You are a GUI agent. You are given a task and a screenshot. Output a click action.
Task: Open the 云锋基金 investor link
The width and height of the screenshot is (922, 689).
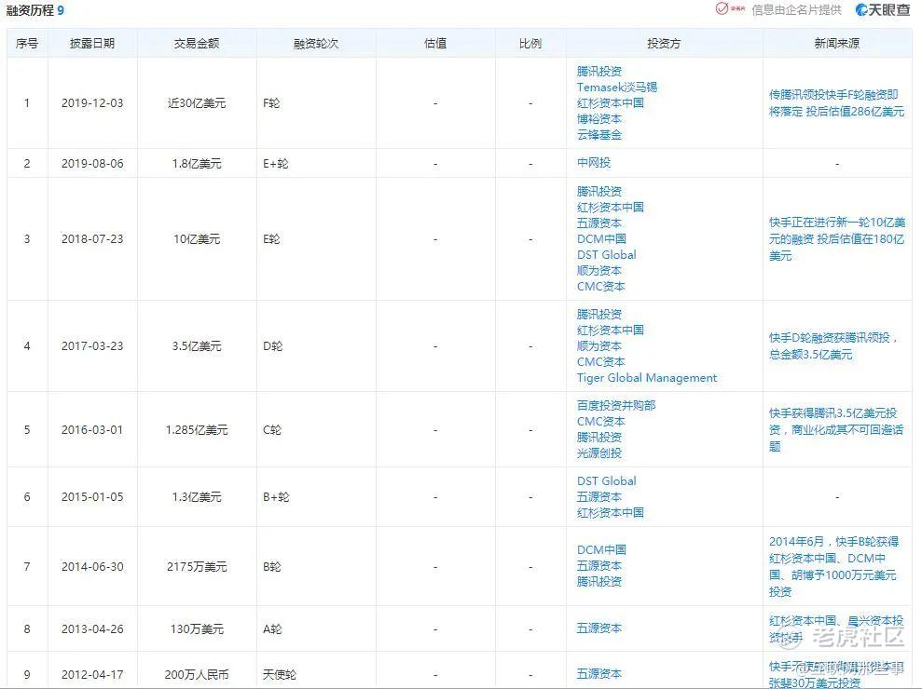(x=599, y=134)
